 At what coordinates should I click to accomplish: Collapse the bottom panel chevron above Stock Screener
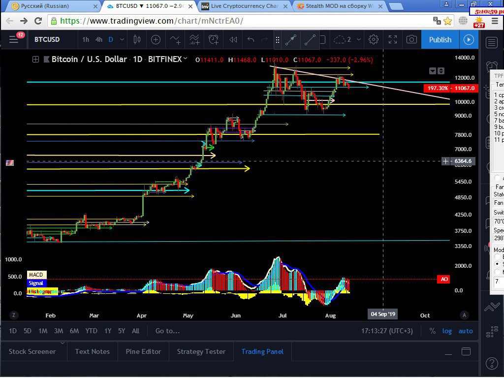(x=63, y=343)
